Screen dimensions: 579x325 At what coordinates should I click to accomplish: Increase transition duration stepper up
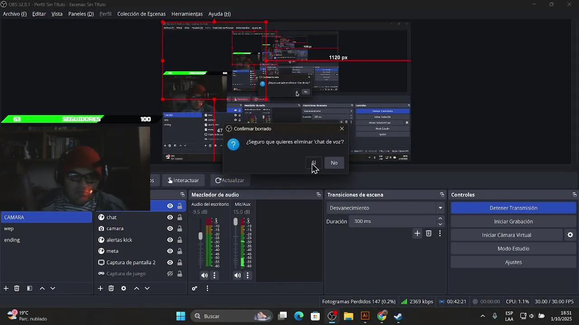440,219
